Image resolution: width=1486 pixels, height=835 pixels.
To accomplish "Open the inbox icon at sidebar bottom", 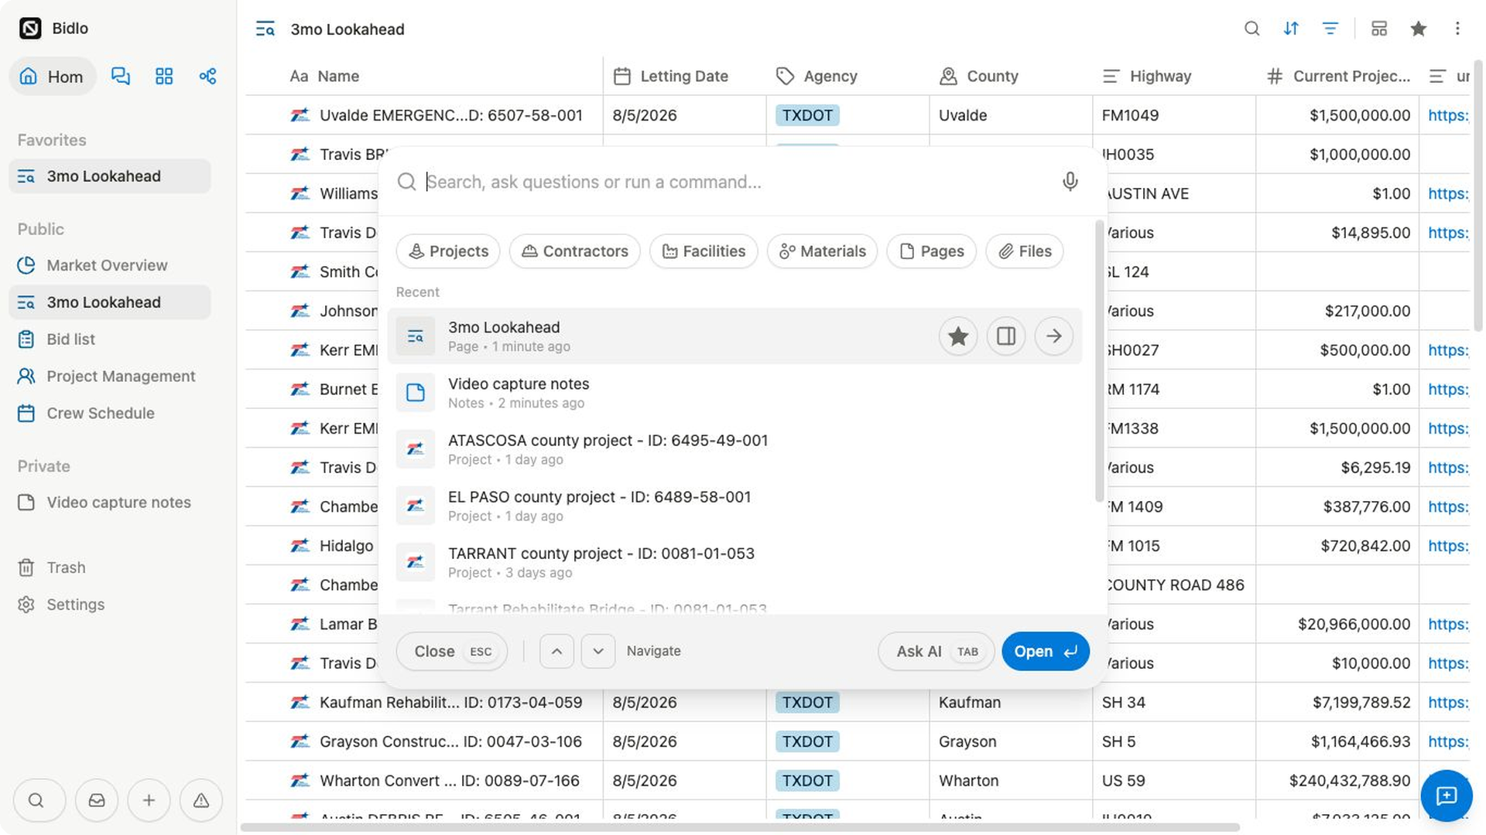I will tap(97, 800).
